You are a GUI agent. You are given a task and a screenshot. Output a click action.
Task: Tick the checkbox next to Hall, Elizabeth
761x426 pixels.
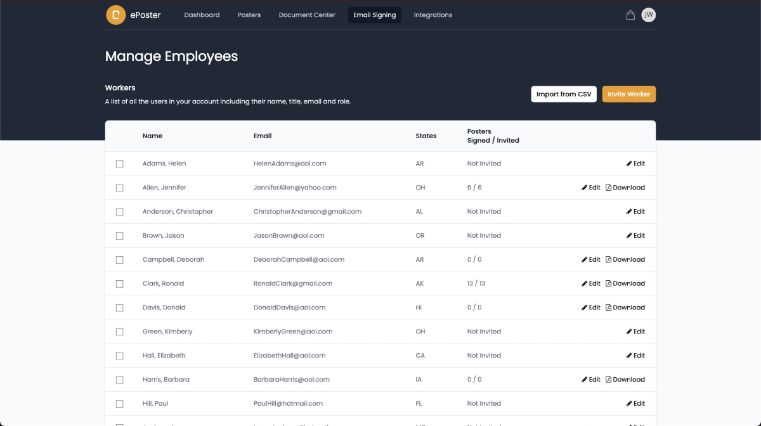(120, 356)
